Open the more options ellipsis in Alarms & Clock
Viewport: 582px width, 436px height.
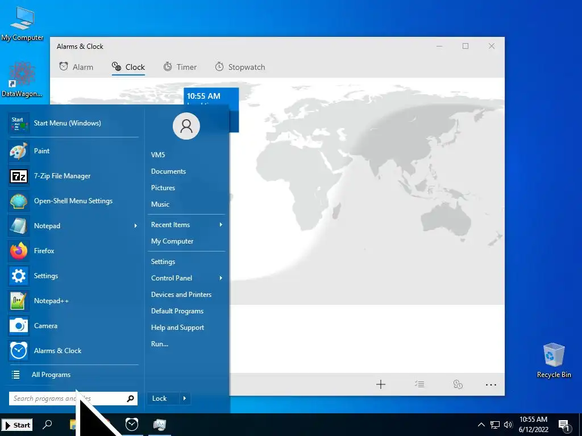[x=491, y=384]
